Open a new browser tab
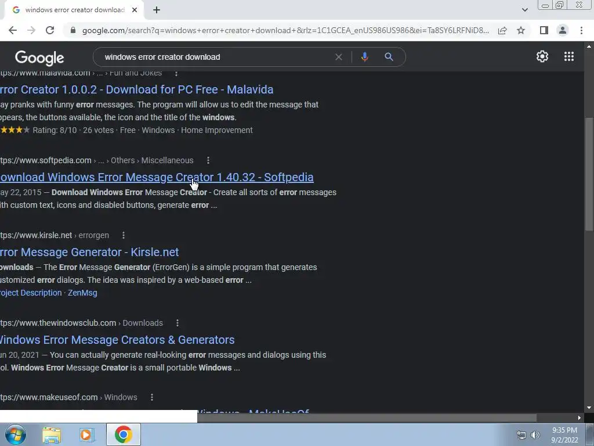 (x=157, y=10)
